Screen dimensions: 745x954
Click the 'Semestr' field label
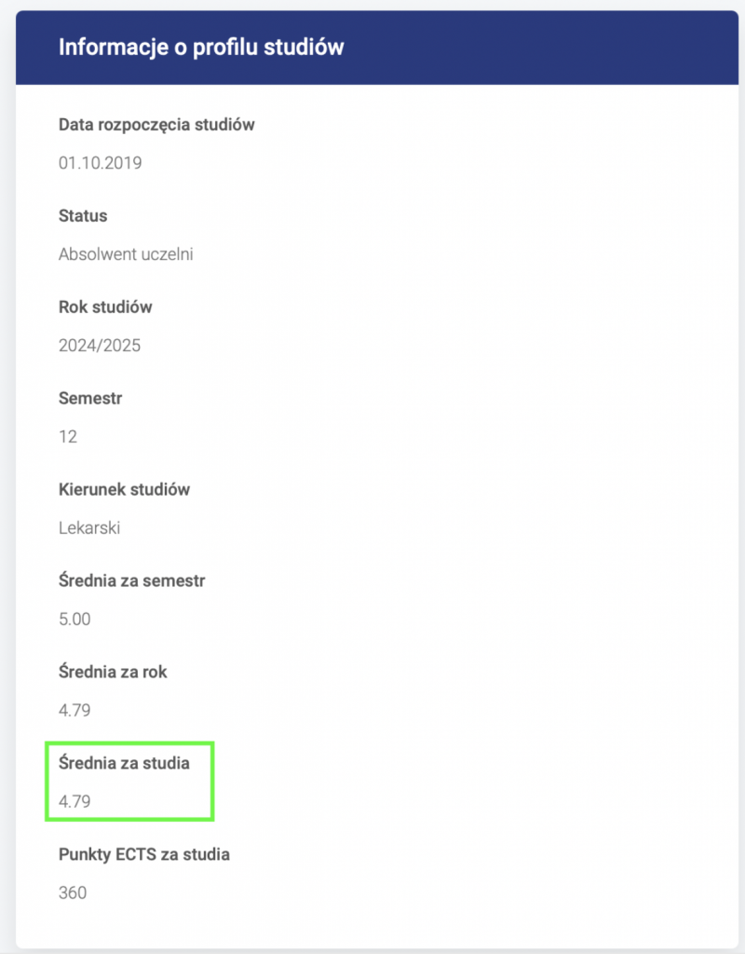tap(90, 399)
